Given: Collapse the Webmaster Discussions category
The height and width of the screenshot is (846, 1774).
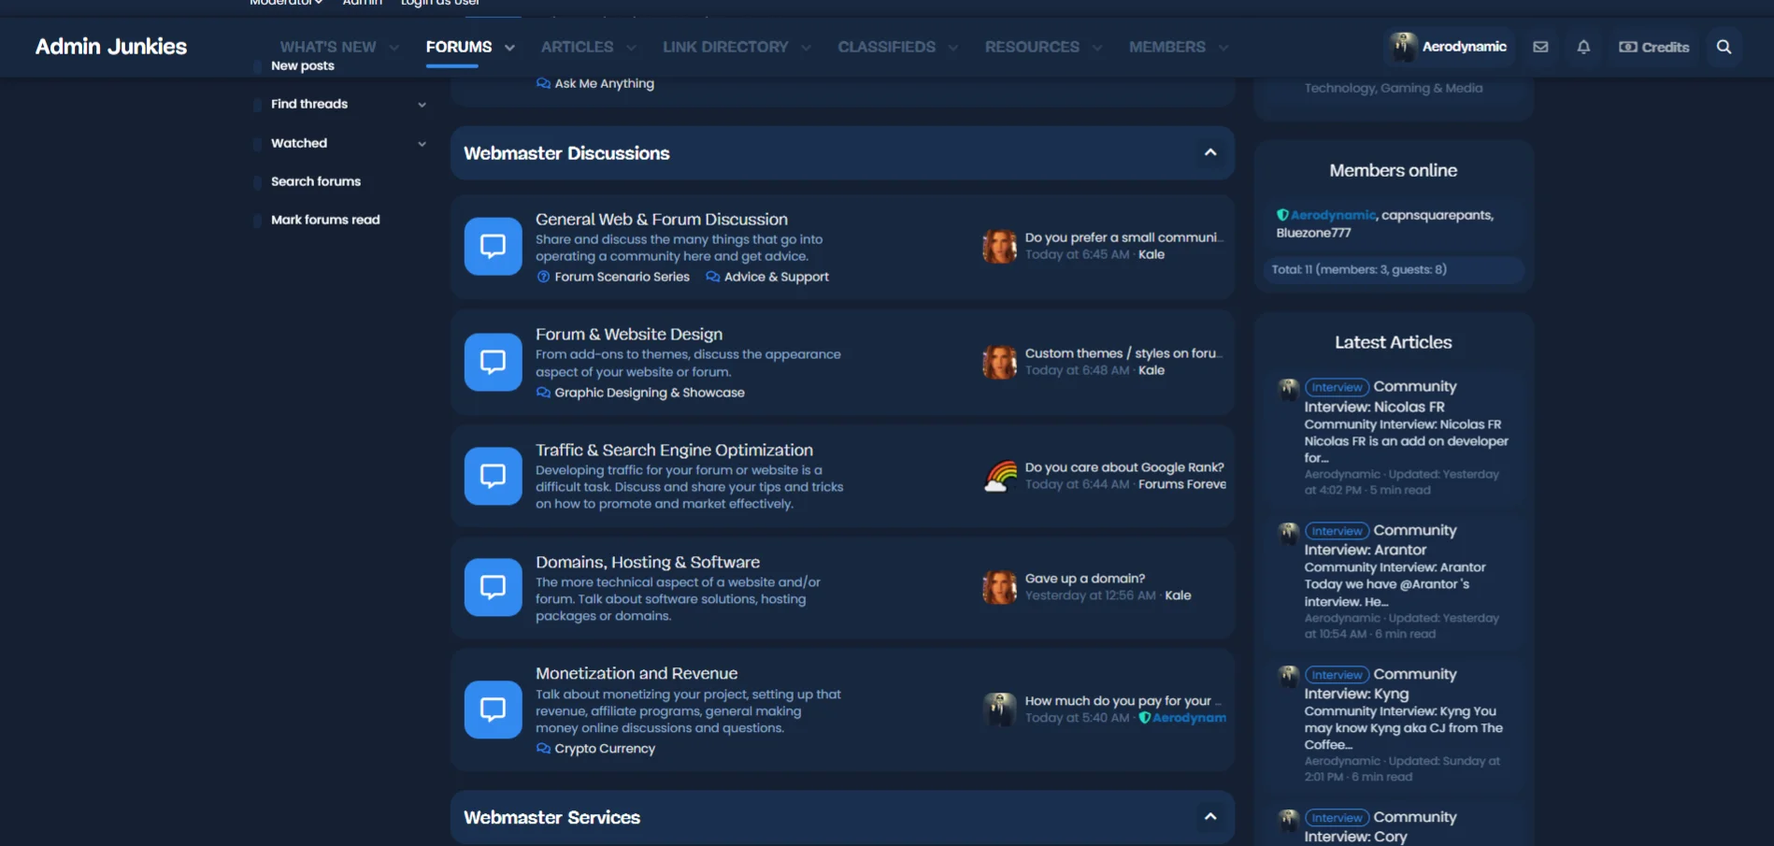Looking at the screenshot, I should click(x=1210, y=152).
